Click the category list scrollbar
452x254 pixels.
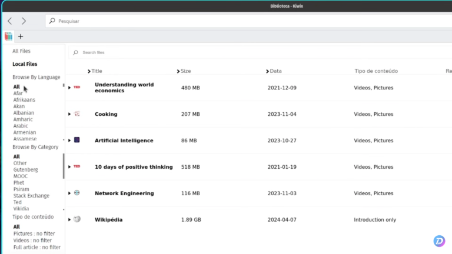pos(64,166)
